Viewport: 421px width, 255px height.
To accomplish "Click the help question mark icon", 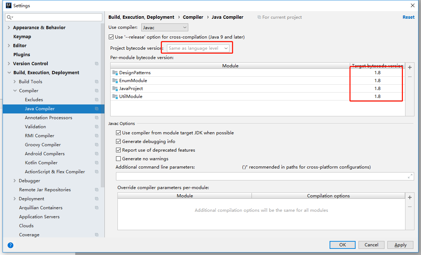I will click(x=10, y=245).
